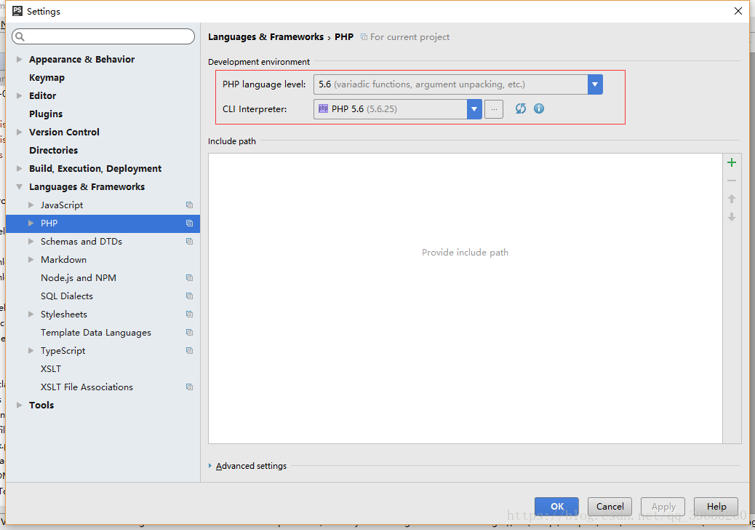This screenshot has height=530, width=755.
Task: Click inside the settings search field
Action: coord(103,36)
